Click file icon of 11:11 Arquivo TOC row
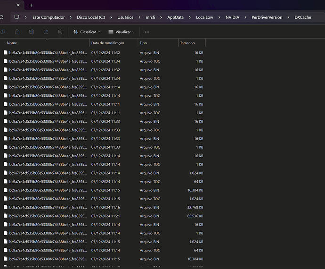The height and width of the screenshot is (269, 325). (x=6, y=113)
